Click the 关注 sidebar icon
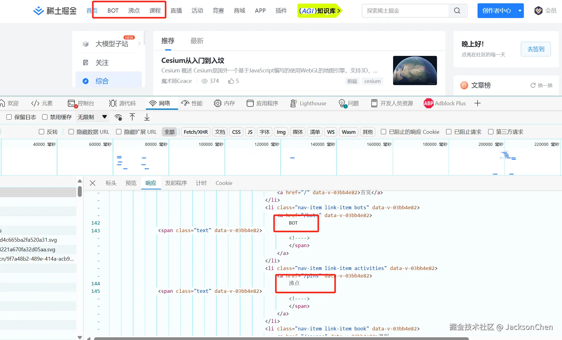Viewport: 562px width, 340px height. pos(86,63)
